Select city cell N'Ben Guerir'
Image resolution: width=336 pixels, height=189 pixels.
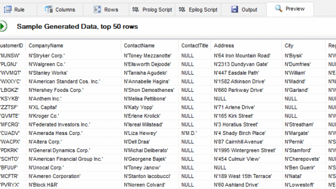coord(303,167)
